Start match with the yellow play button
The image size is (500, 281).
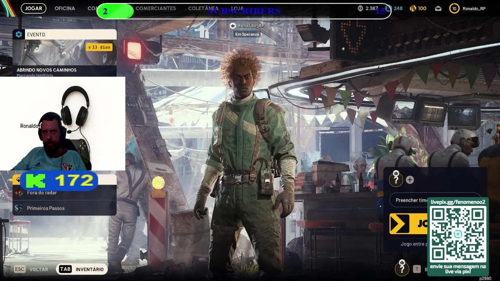click(409, 224)
